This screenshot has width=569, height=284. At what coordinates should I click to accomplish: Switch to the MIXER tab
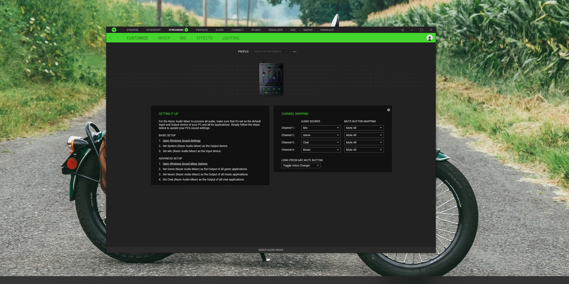(x=164, y=38)
